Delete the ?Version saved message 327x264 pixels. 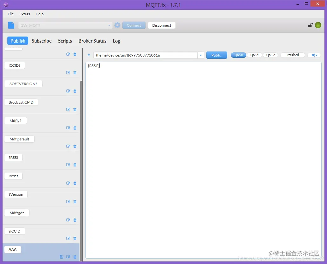75,201
